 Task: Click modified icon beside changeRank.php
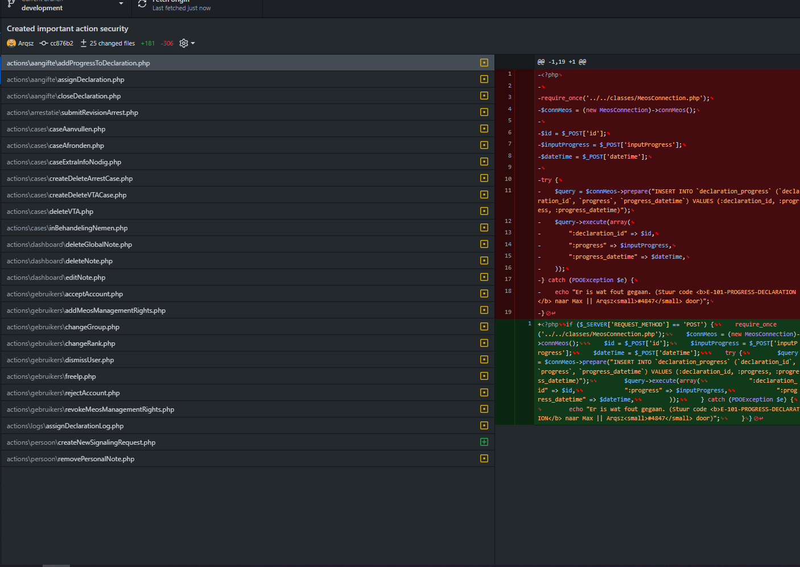[x=484, y=343]
